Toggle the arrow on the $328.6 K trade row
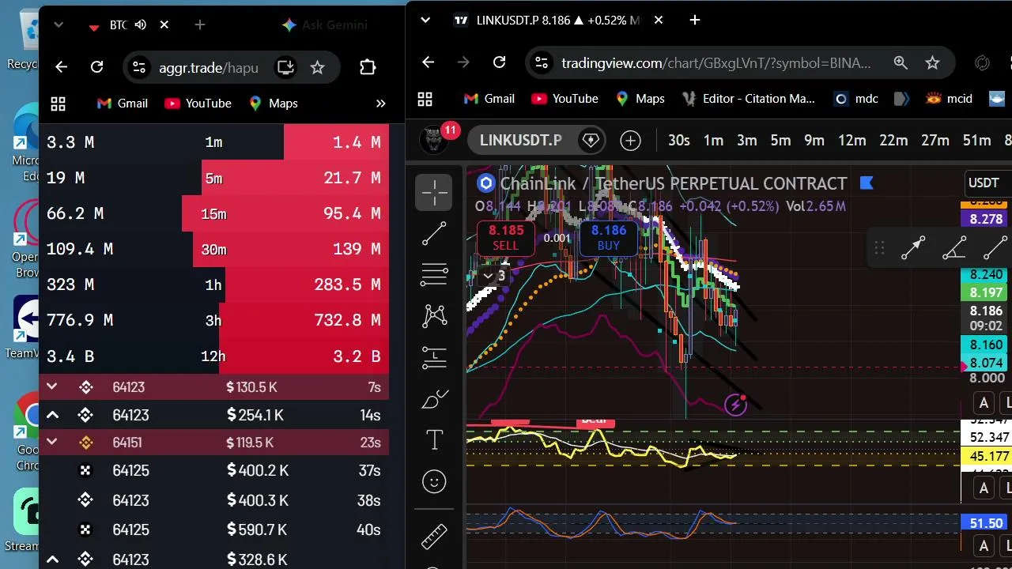 pos(52,560)
